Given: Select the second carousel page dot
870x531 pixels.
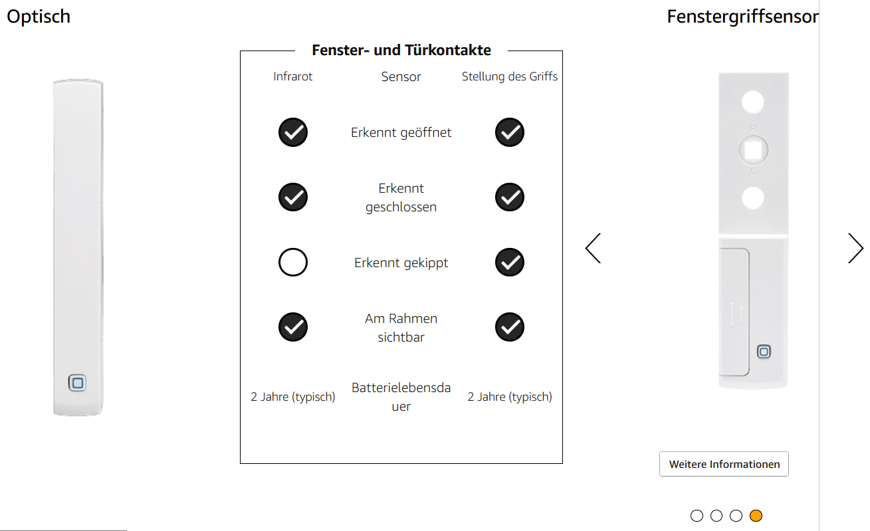Looking at the screenshot, I should pos(716,516).
